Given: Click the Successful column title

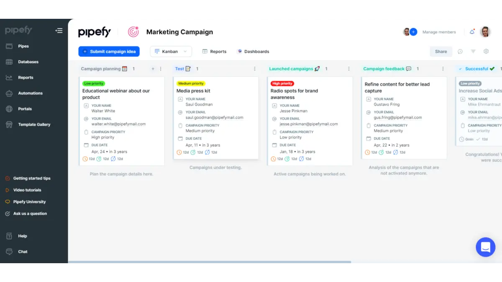Looking at the screenshot, I should click(x=476, y=69).
